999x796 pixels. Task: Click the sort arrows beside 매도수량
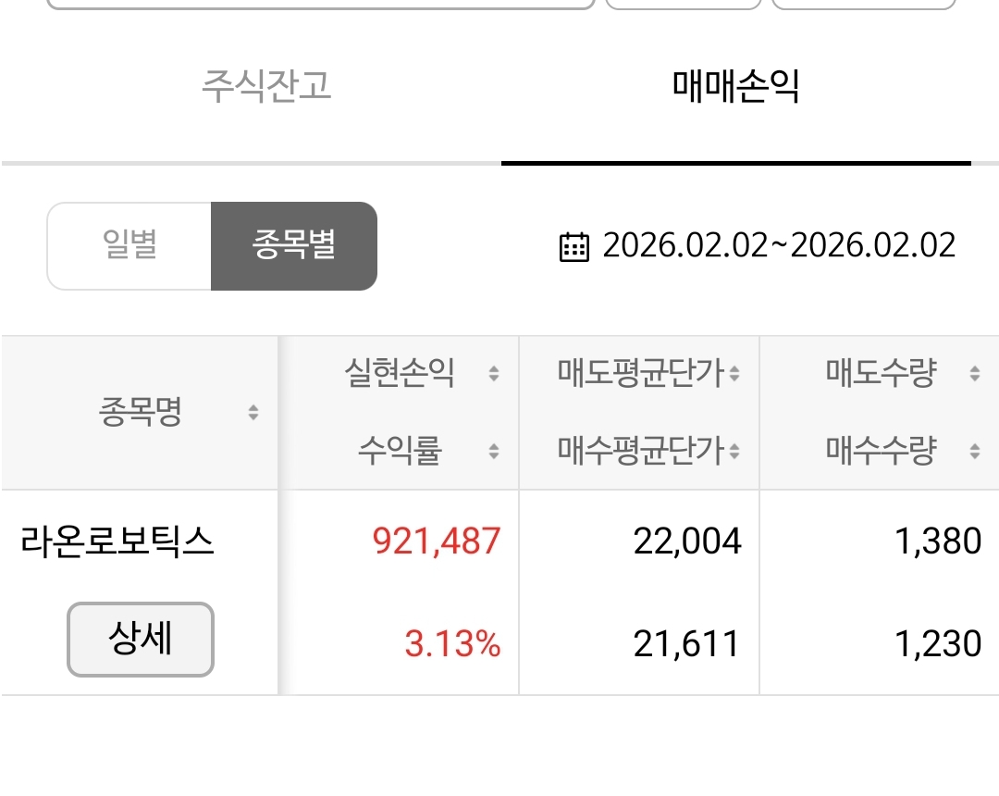coord(974,374)
